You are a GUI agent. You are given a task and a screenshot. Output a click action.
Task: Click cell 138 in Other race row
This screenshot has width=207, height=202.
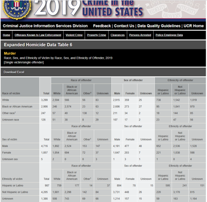(x=84, y=113)
